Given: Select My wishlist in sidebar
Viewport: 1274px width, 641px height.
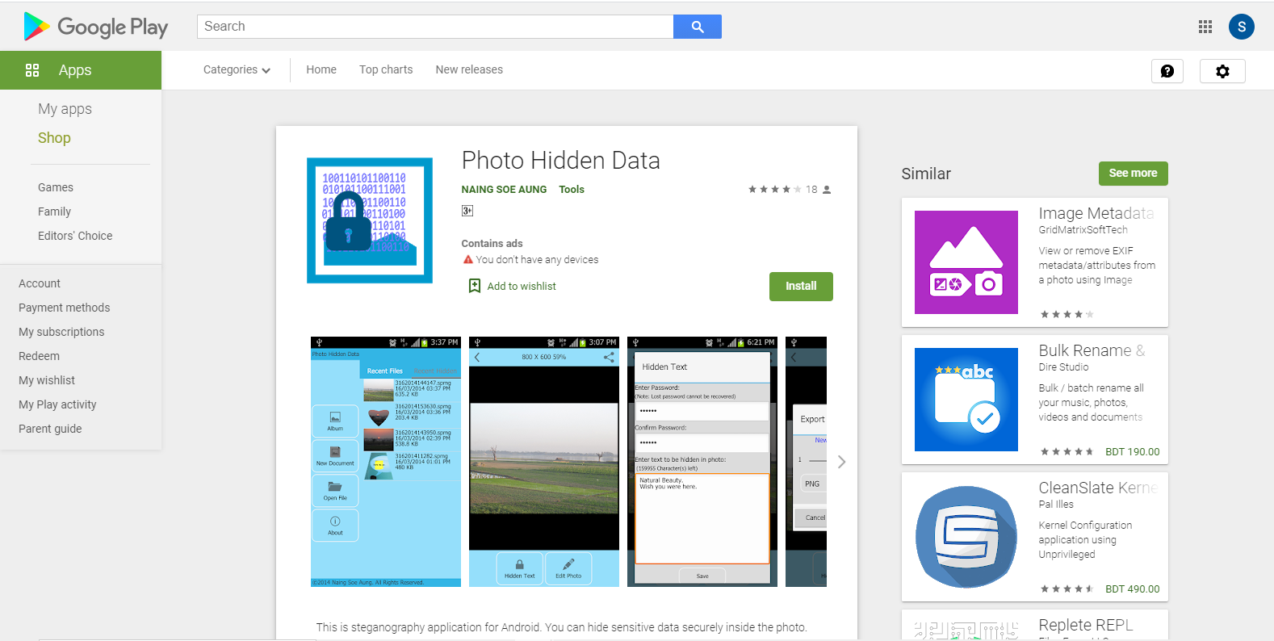Looking at the screenshot, I should pos(47,380).
